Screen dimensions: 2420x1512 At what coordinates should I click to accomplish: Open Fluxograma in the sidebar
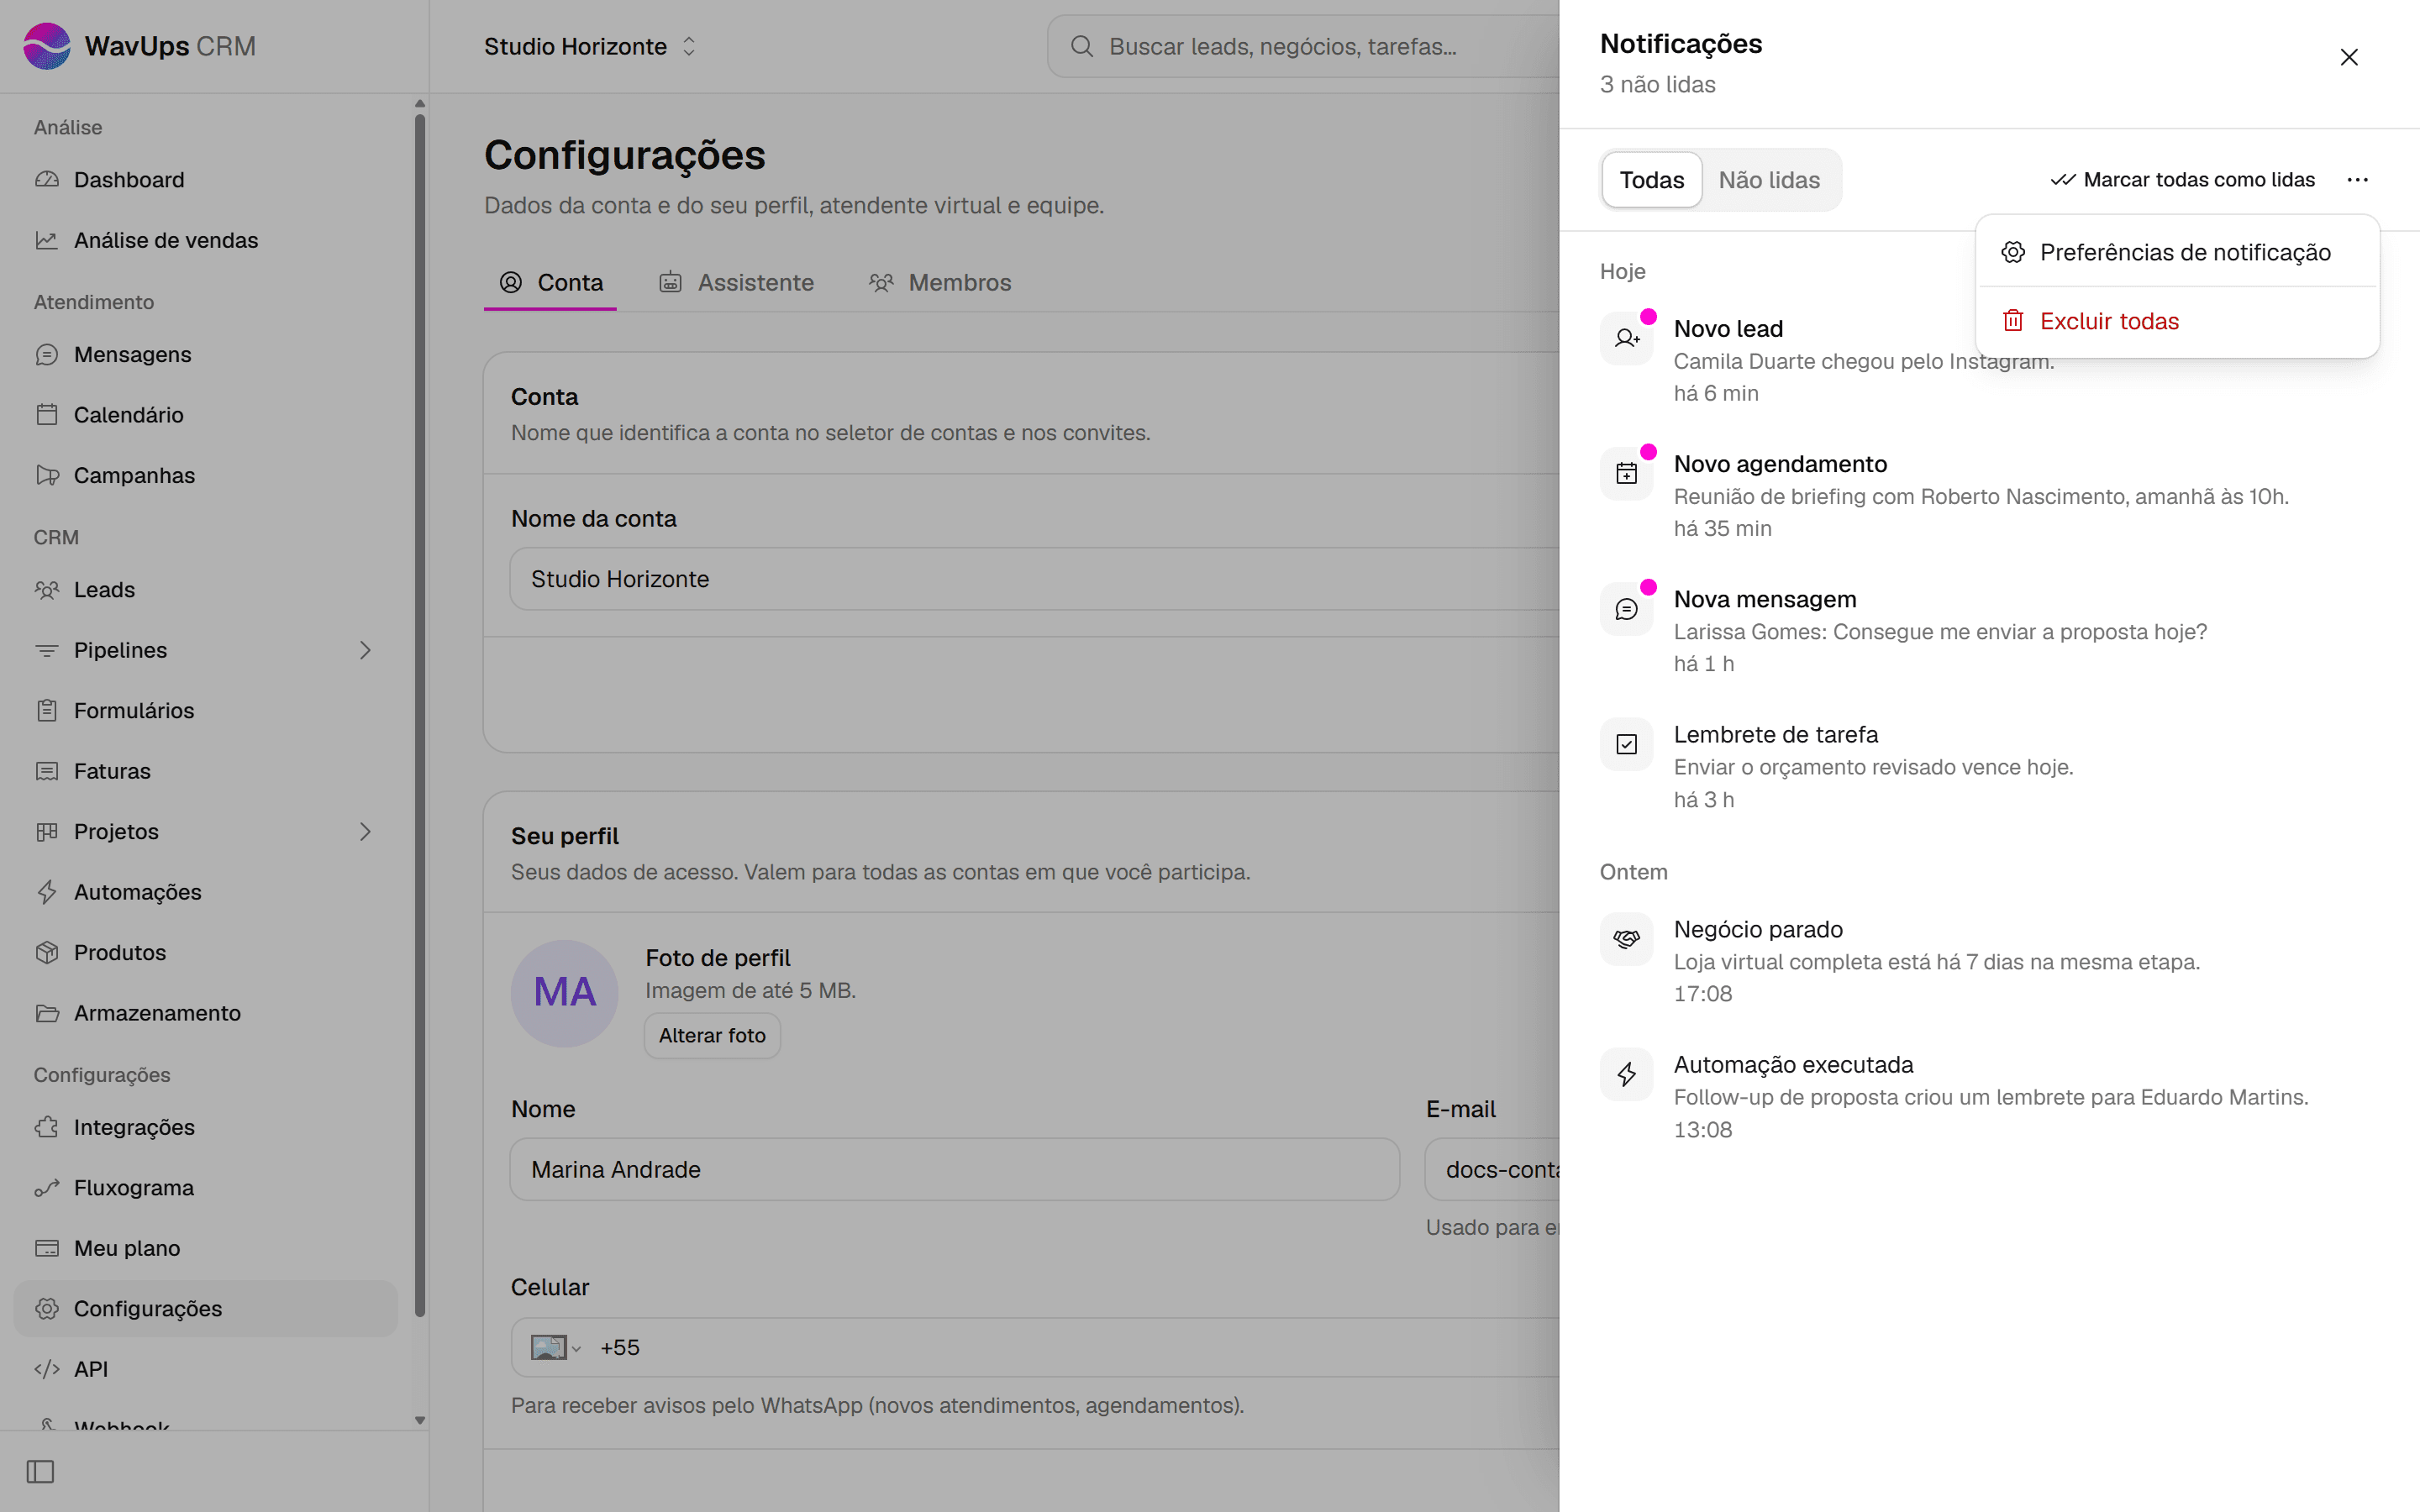pos(205,1188)
